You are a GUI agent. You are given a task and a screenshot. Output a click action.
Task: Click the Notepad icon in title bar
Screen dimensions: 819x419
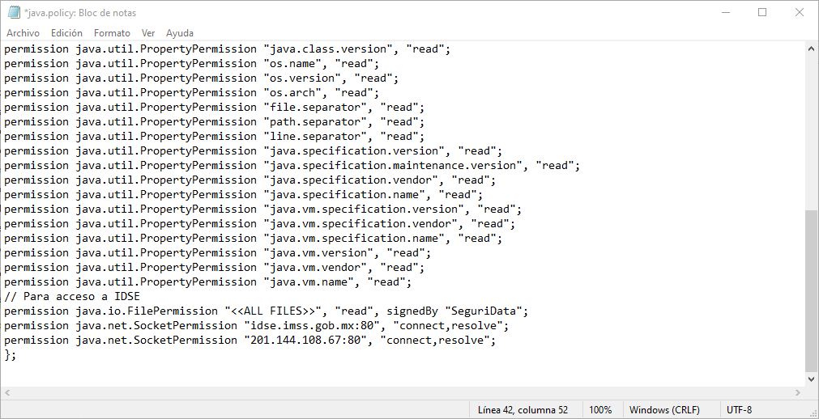pos(14,12)
